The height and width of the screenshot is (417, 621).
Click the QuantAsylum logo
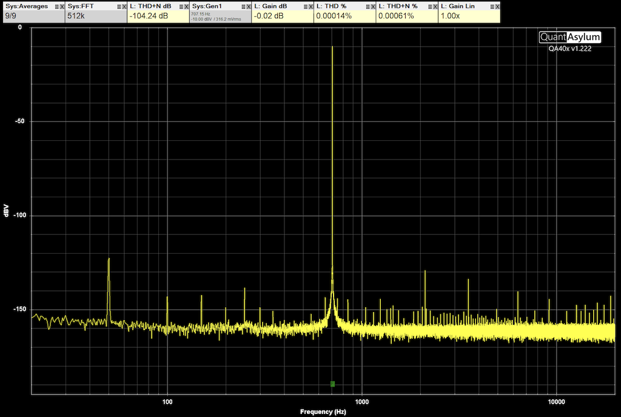pos(569,37)
